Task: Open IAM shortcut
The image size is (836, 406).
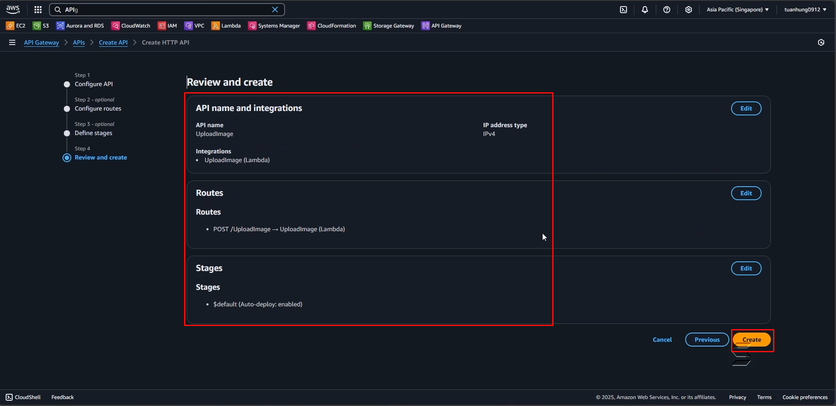Action: click(x=167, y=26)
